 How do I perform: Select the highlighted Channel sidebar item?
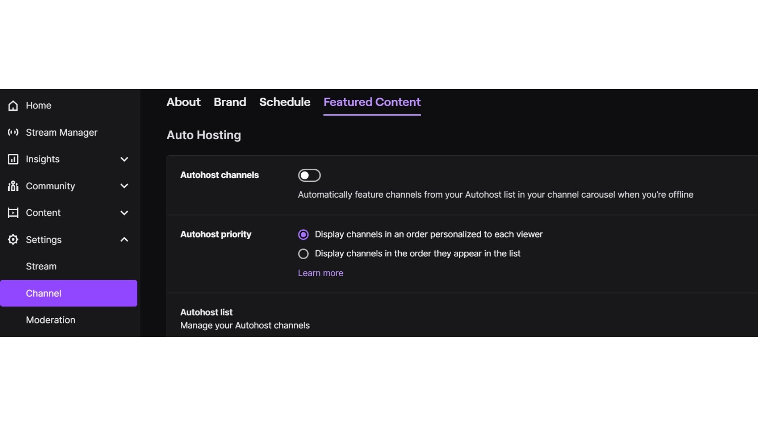[x=69, y=293]
